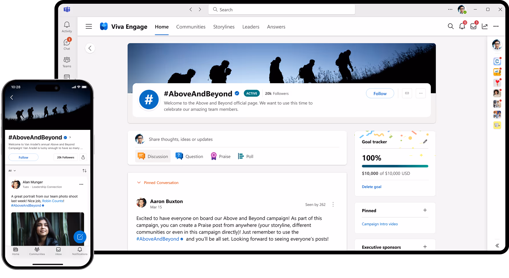Click #AboveAndBeyond hashtag in Aaron's post

pos(158,239)
